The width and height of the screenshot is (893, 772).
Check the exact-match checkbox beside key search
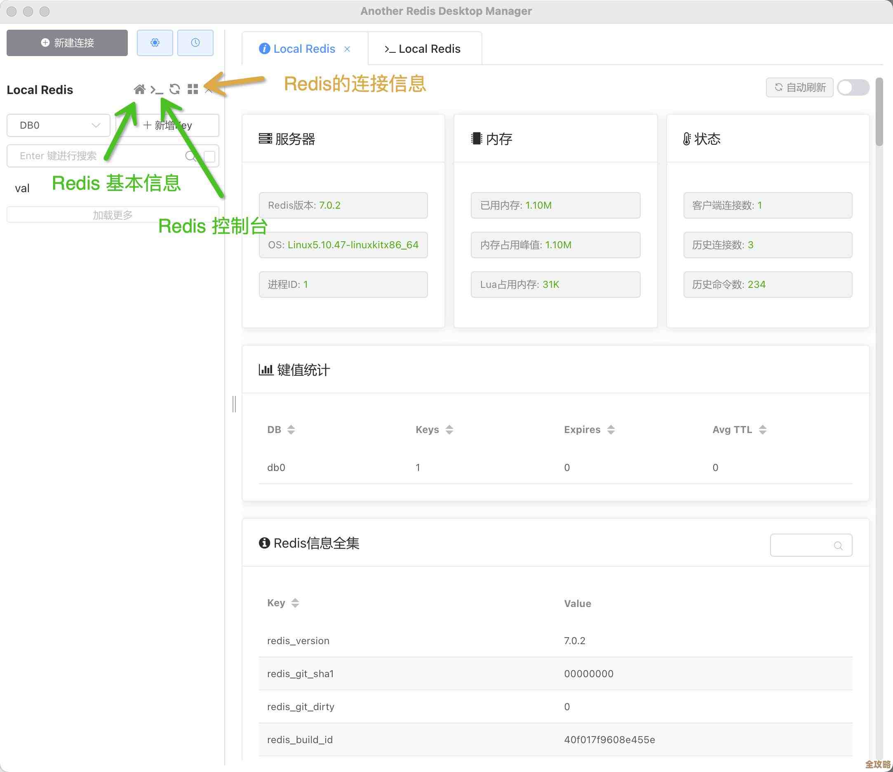point(209,156)
